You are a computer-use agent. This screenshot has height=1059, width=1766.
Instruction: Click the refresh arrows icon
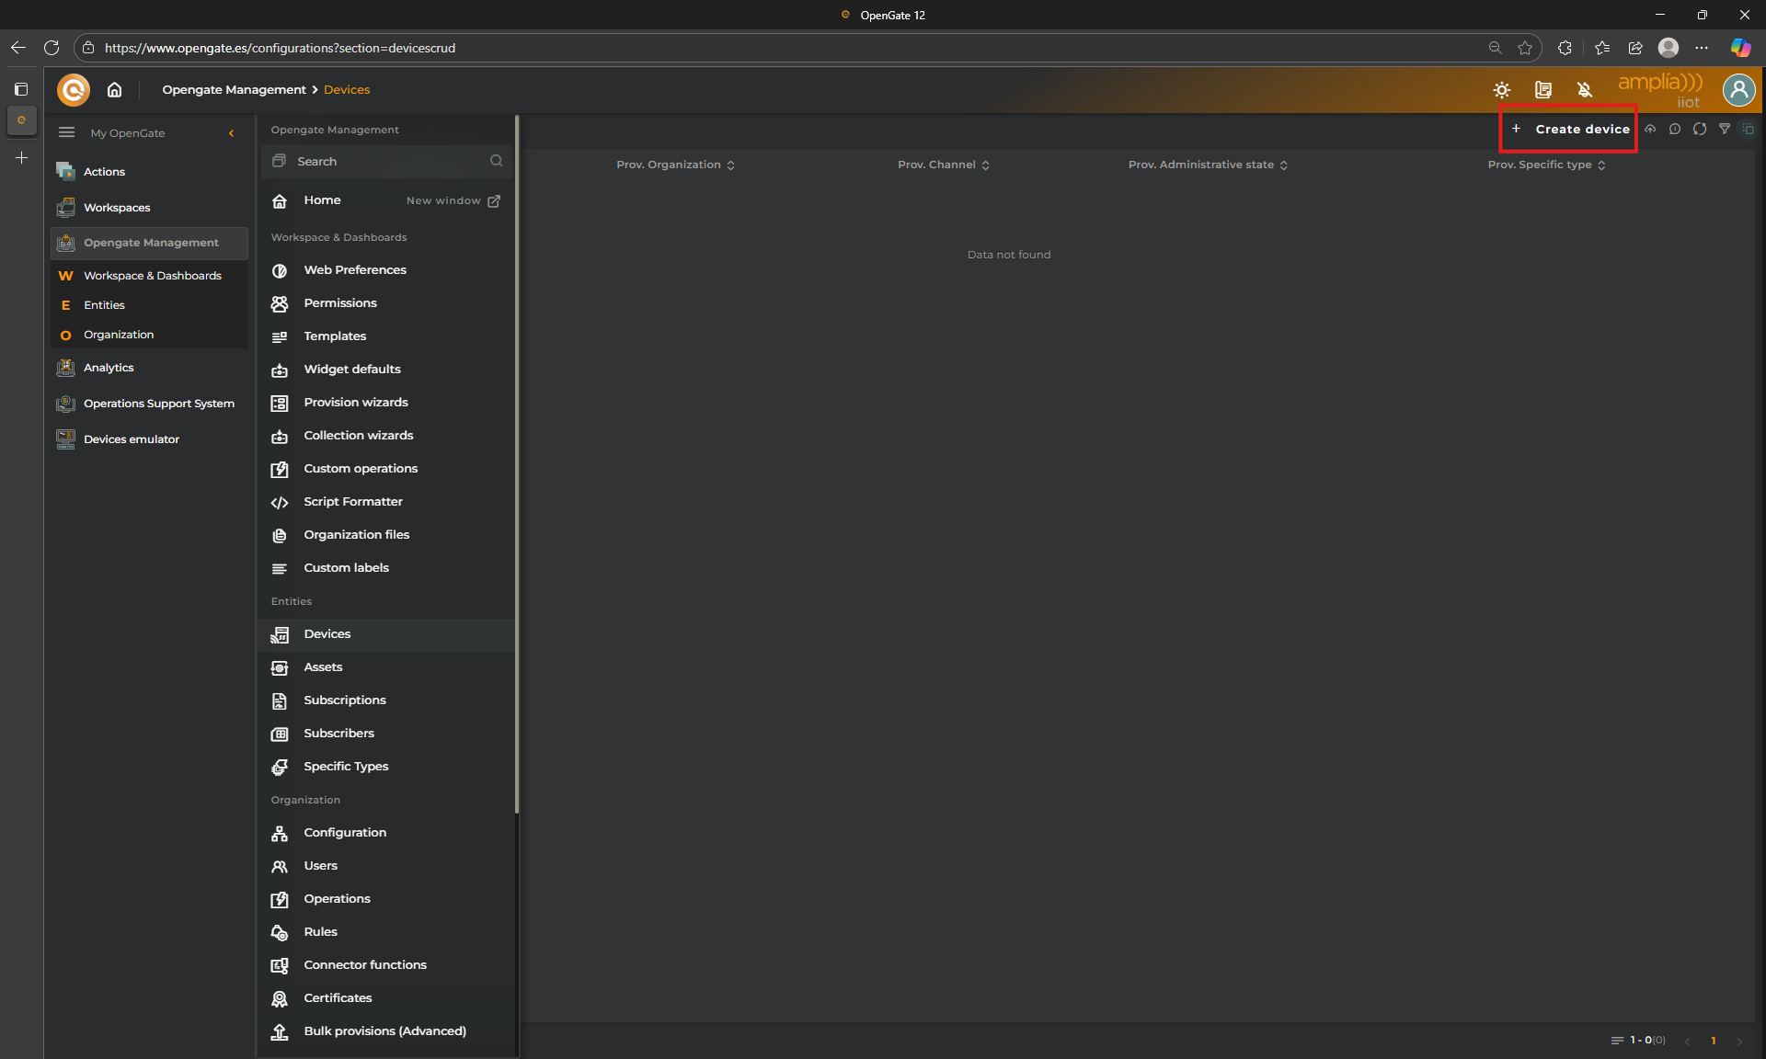1700,130
